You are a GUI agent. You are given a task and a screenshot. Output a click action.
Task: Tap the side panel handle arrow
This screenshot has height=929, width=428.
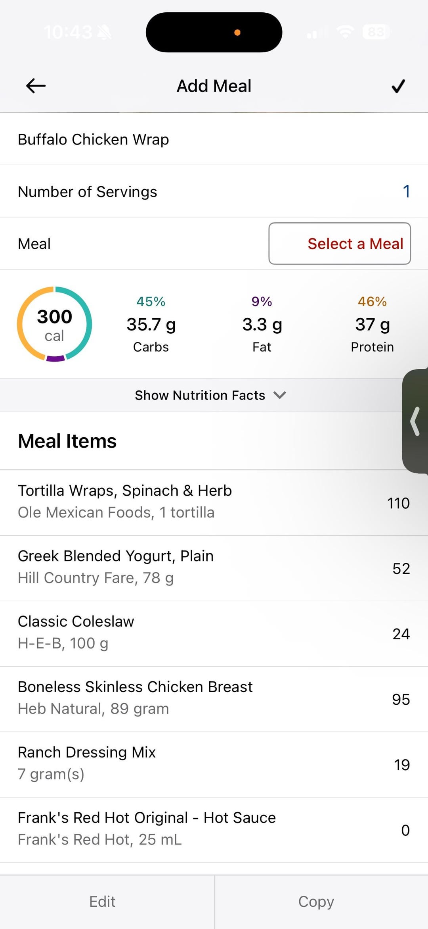(415, 421)
